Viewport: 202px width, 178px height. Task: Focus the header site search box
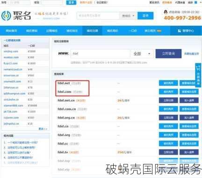click(98, 15)
